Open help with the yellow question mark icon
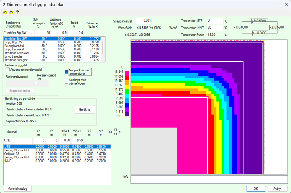This screenshot has width=291, height=193. coord(17,12)
